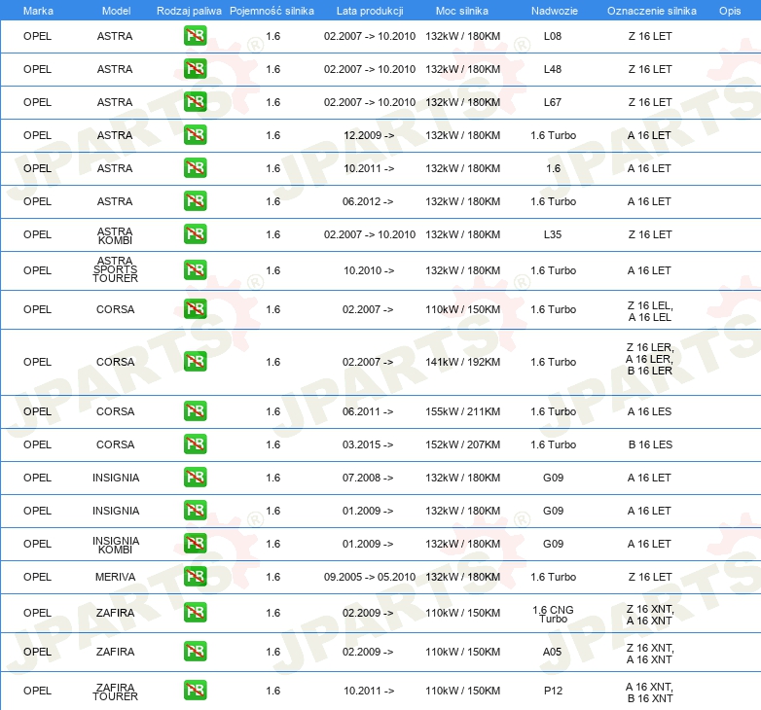Select the body cell P12 in Zafira Tourer row
Viewport: 761px width, 710px height.
tap(553, 691)
